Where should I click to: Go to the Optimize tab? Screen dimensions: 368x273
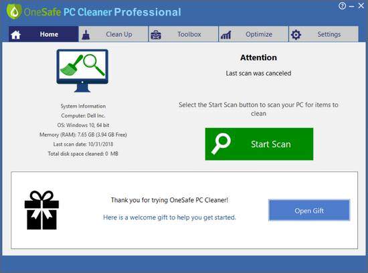coord(254,34)
